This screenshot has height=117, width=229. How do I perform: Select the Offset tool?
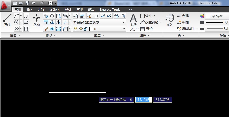[x=52, y=22]
